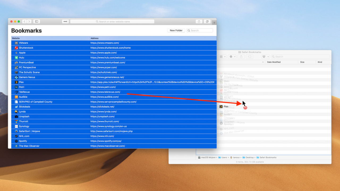Click the Safari forward arrow button
340x191 pixels.
pyautogui.click(x=29, y=21)
